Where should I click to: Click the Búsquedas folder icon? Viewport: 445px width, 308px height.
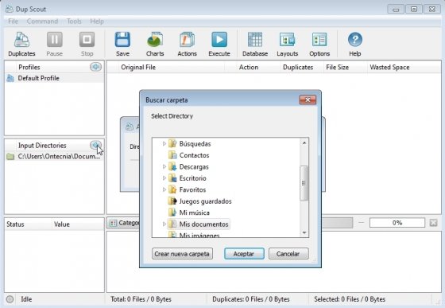coord(172,144)
